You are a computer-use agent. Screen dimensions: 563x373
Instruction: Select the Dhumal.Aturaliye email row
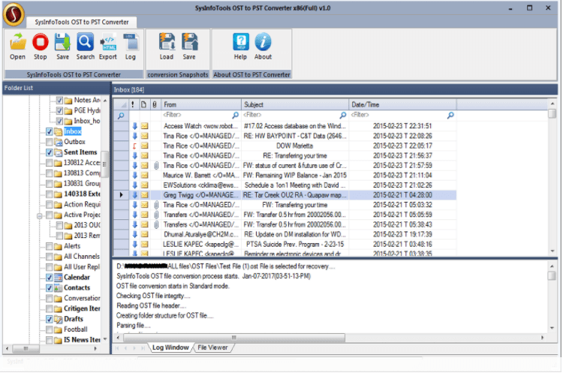pyautogui.click(x=285, y=234)
